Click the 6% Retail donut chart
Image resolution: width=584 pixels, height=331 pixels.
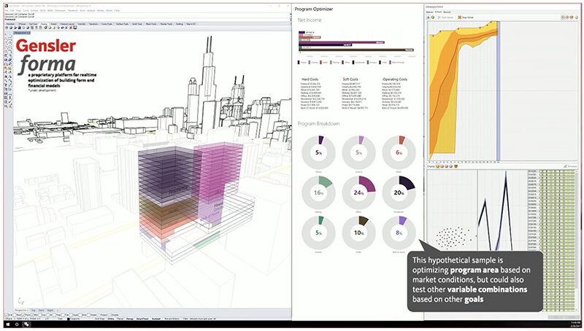click(399, 152)
